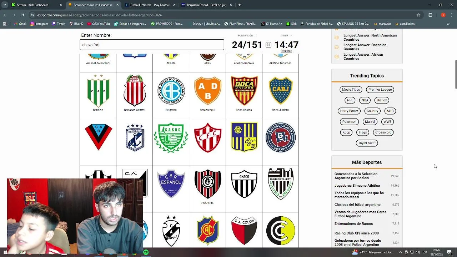
Task: Open Longest Answer: Oceanian Countries quiz
Action: pos(365,47)
